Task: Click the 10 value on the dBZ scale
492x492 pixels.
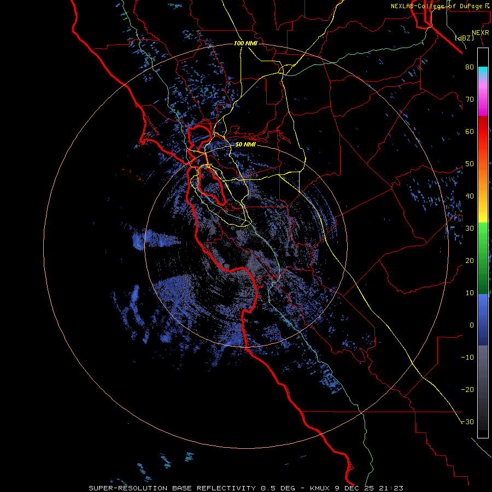Action: coord(470,293)
